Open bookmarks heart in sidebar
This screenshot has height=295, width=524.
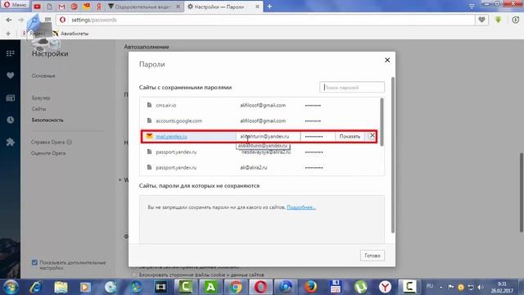[10, 75]
